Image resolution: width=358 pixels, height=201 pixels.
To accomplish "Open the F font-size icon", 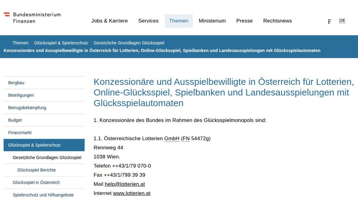I will (x=329, y=22).
